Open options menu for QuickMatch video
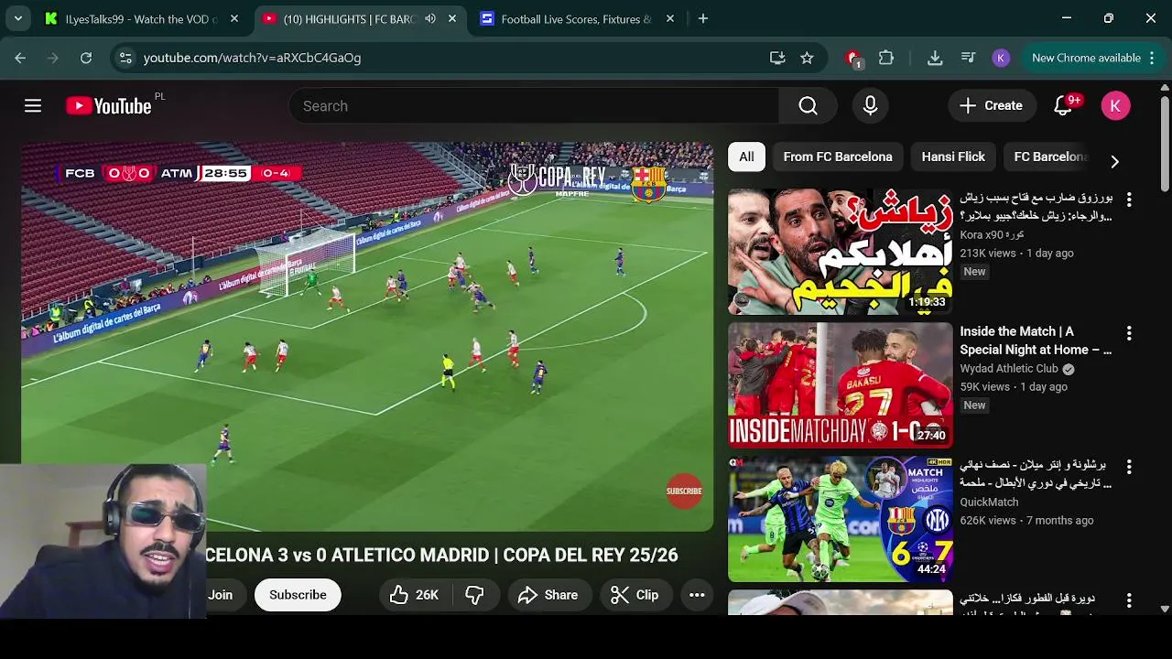The image size is (1172, 659). pos(1129,467)
